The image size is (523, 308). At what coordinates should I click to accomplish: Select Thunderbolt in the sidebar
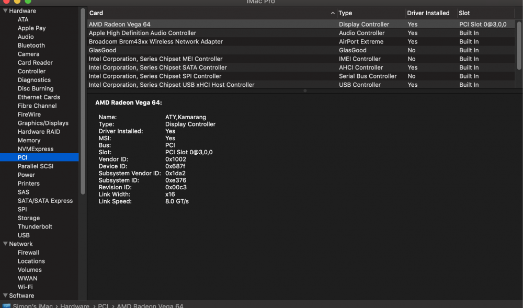click(35, 226)
